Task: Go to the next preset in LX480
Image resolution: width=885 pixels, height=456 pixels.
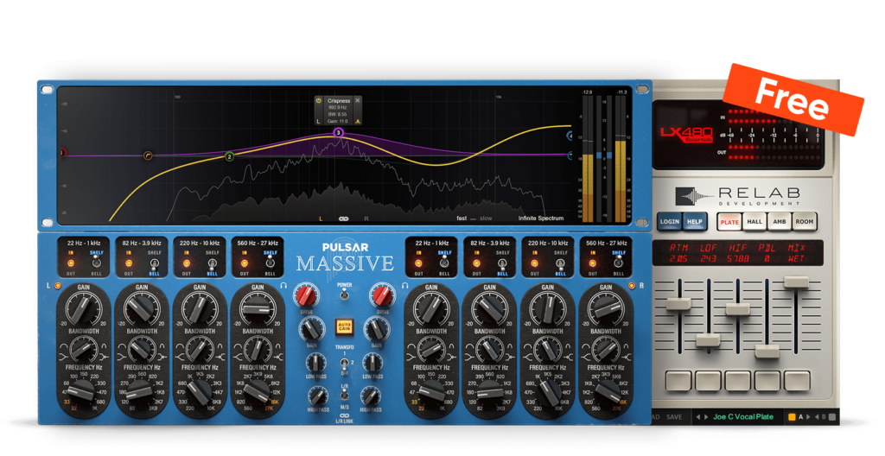Action: click(x=705, y=417)
